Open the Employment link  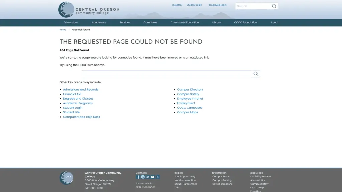[186, 103]
